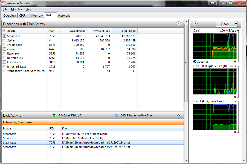This screenshot has width=247, height=164.
Task: Collapse the Disk Activity section
Action: pos(178,115)
